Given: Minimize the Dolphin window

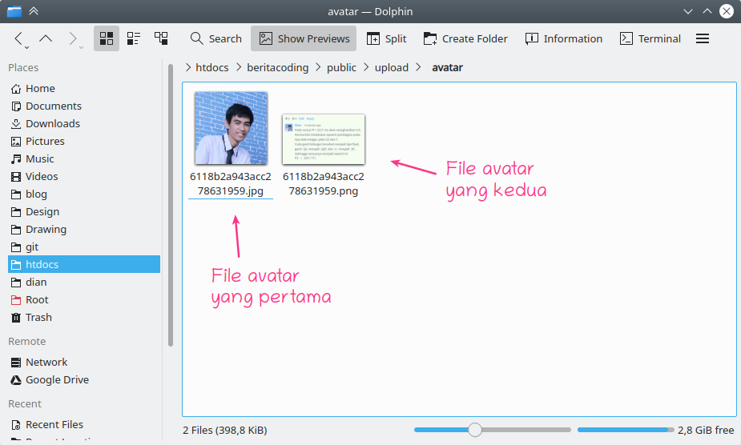Looking at the screenshot, I should (688, 11).
